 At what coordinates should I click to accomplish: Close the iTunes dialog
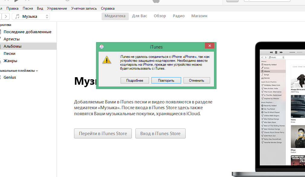[209, 46]
